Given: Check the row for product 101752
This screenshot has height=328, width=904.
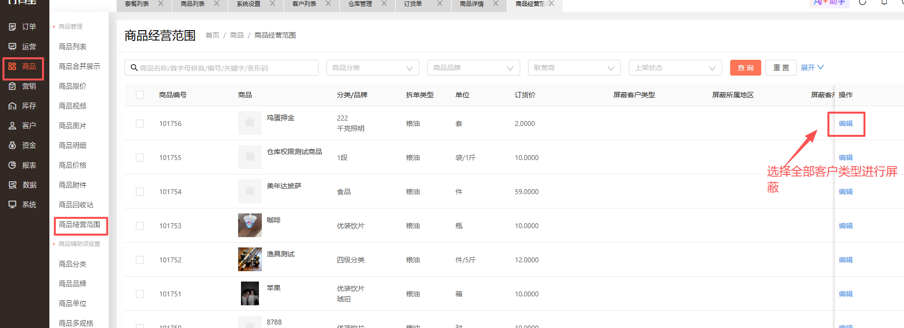Looking at the screenshot, I should [x=140, y=260].
